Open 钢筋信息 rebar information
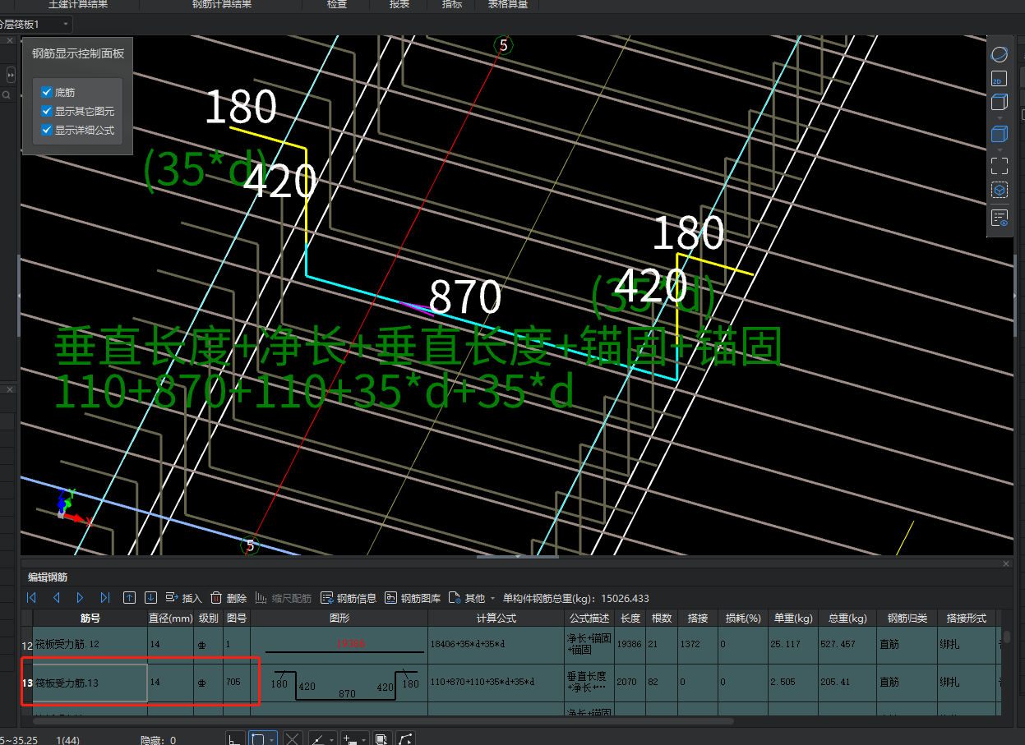 pos(349,598)
